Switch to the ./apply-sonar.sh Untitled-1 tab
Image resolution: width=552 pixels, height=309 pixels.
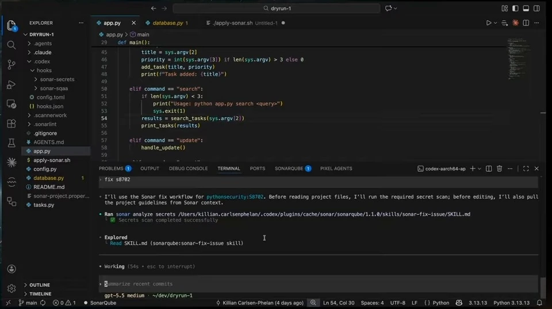[x=246, y=23]
